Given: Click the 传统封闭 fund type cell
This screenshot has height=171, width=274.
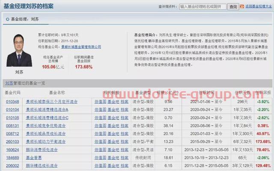Looking at the screenshot, I should coord(143,158).
